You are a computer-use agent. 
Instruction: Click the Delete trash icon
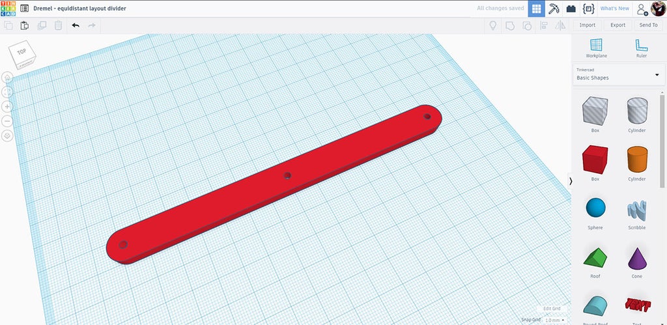pyautogui.click(x=58, y=25)
